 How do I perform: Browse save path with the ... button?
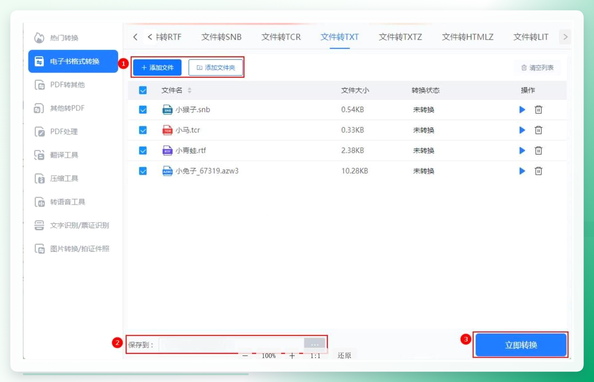click(315, 345)
